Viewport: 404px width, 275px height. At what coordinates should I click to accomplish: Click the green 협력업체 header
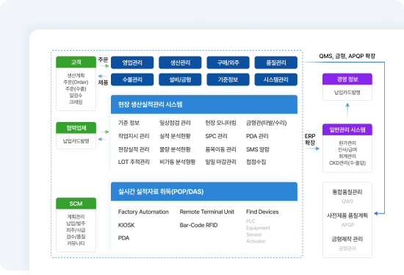[76, 128]
